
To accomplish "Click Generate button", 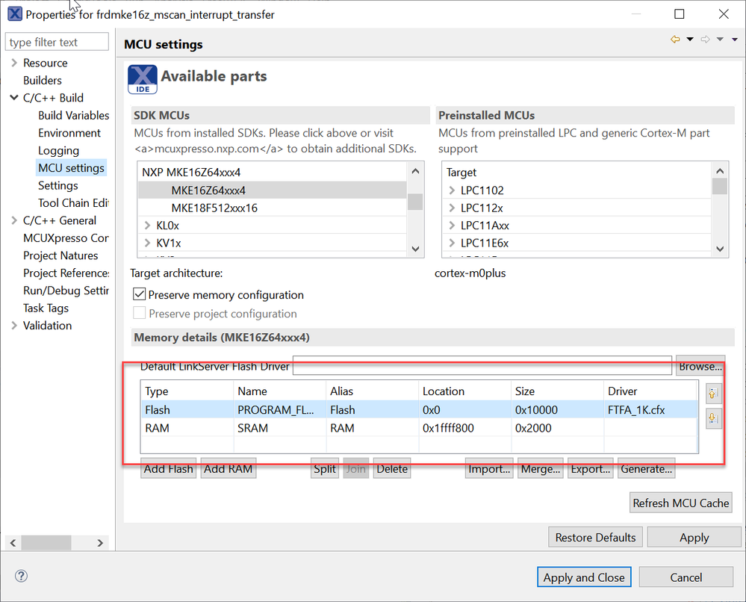I will [x=647, y=469].
